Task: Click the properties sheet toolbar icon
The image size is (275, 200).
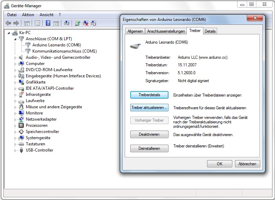Action: tap(37, 23)
